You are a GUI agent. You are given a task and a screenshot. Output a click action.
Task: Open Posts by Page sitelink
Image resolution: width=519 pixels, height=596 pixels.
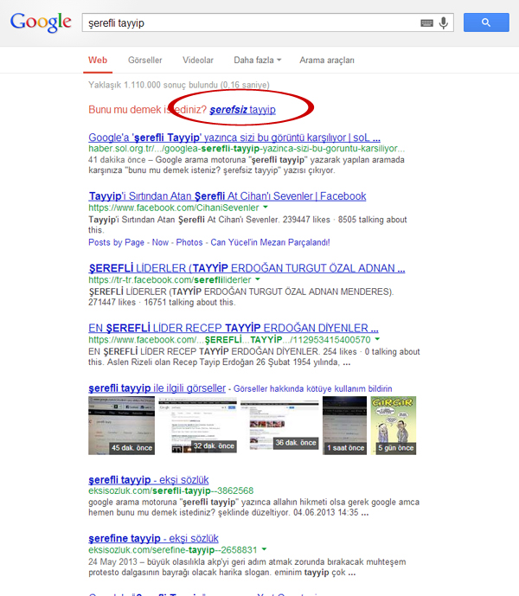(117, 242)
